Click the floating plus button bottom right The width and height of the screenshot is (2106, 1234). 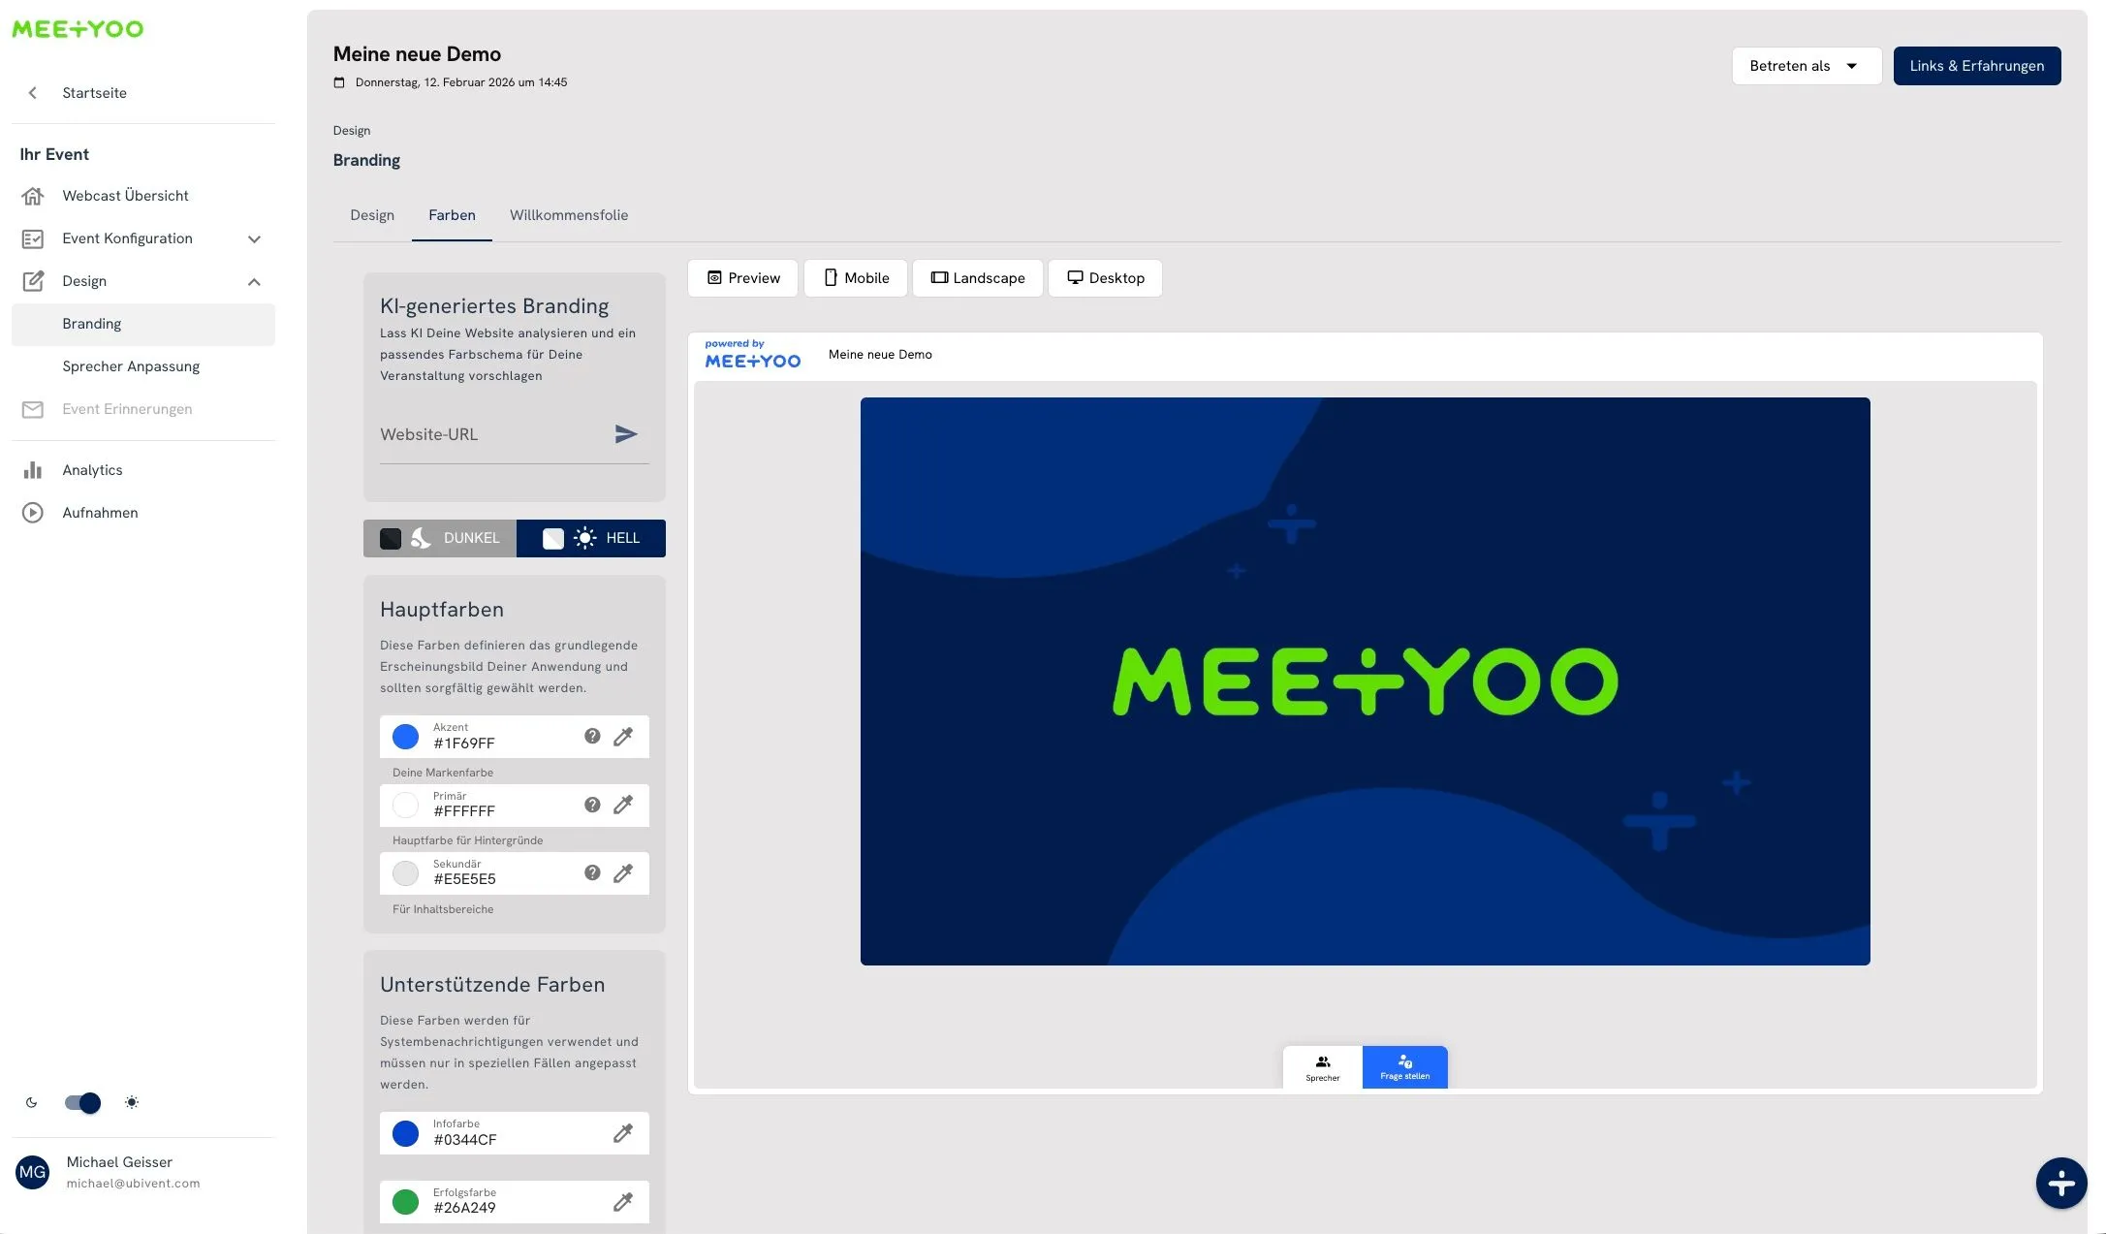pos(2061,1183)
